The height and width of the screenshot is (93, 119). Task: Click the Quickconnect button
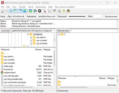click(x=111, y=16)
